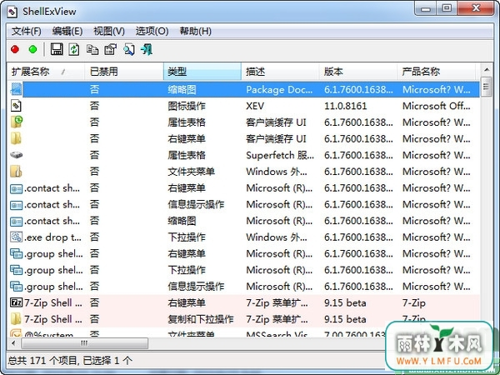
Task: Open the 文件(F) menu
Action: 27,32
